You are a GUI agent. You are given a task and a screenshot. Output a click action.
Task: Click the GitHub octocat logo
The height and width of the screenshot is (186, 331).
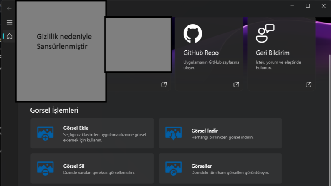click(193, 33)
